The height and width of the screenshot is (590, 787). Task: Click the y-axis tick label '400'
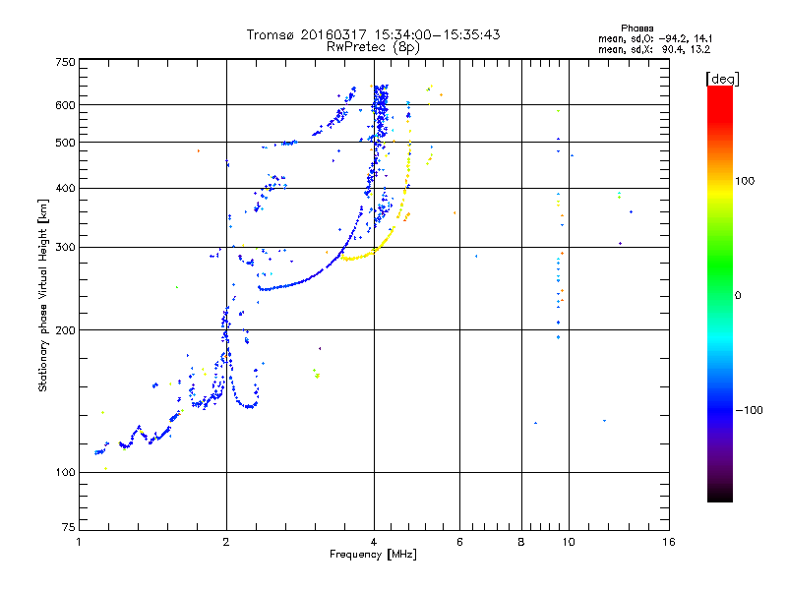65,188
